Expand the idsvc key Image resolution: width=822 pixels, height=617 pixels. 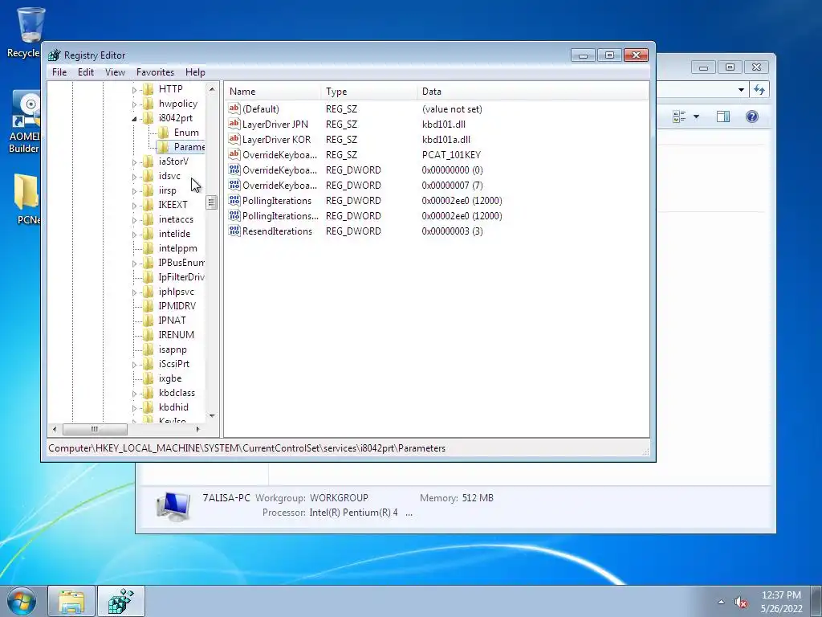tap(134, 177)
